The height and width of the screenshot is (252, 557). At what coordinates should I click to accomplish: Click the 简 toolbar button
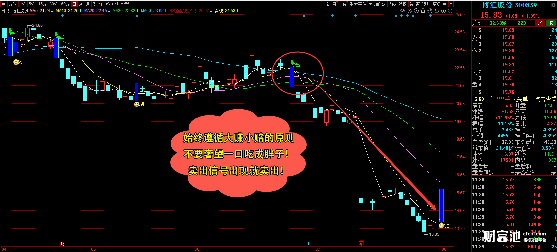point(334,4)
